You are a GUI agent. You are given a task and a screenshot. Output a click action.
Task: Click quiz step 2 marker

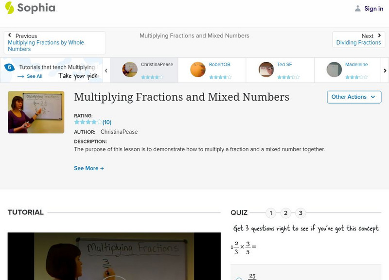(285, 212)
